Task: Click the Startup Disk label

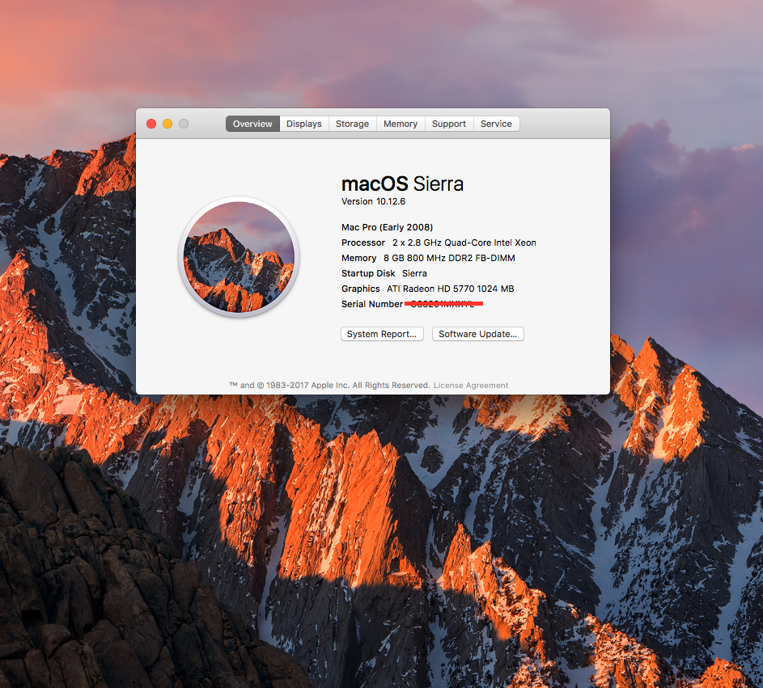Action: [x=368, y=273]
